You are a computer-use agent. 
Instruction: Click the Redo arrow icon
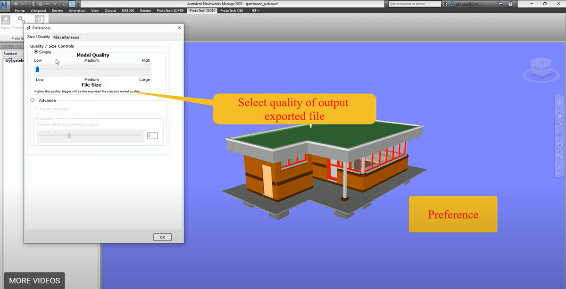pos(55,4)
